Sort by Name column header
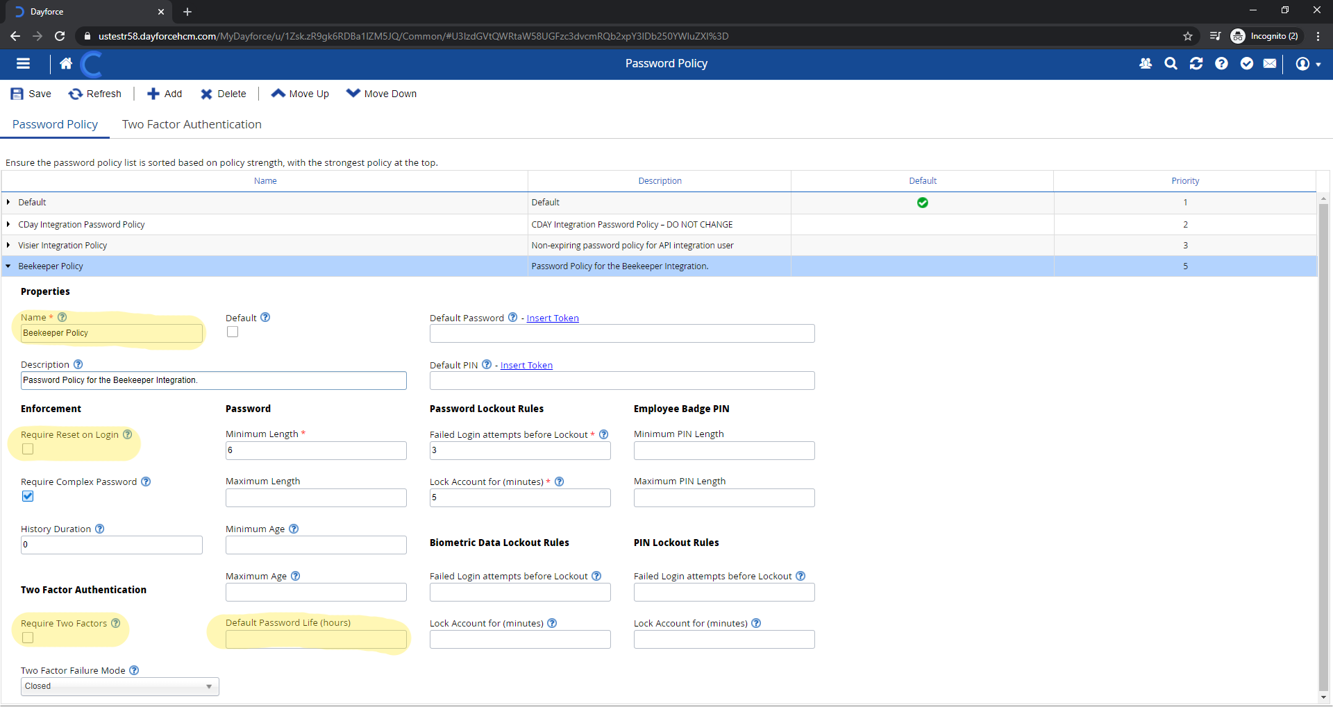Viewport: 1333px width, 707px height. 265,181
